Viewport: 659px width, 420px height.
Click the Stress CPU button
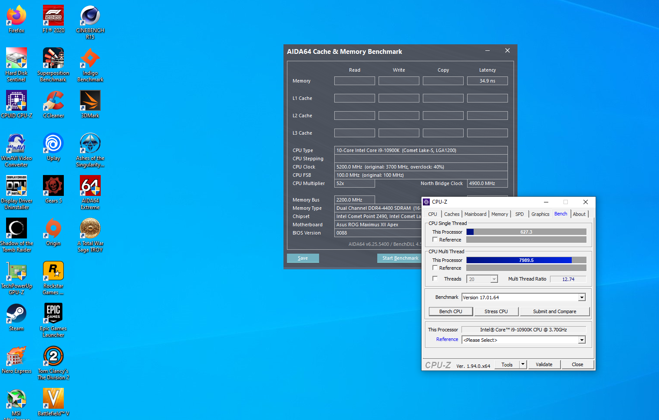(x=496, y=311)
